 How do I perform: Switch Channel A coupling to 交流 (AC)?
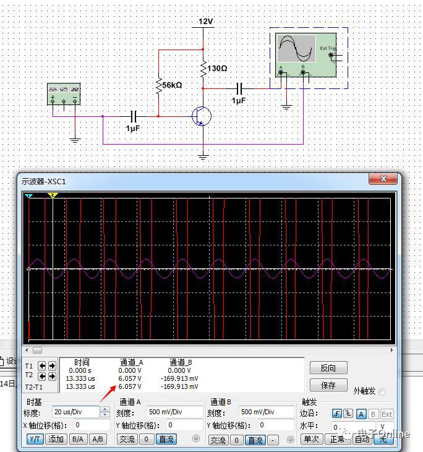coord(127,439)
